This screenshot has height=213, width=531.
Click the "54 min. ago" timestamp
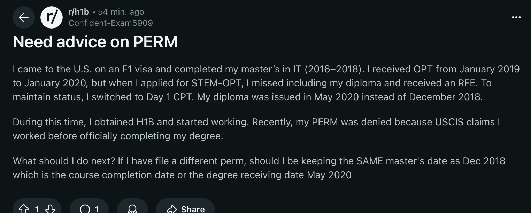121,12
